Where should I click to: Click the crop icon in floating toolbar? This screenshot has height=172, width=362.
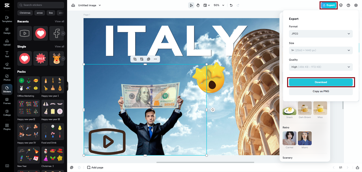[135, 59]
